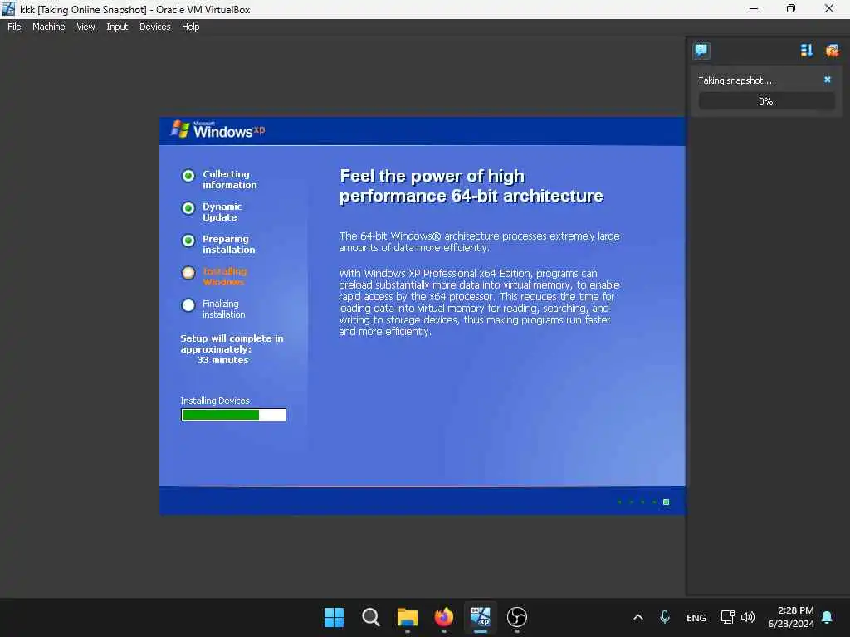The image size is (850, 637).
Task: Click the clear all notifications icon
Action: pyautogui.click(x=832, y=51)
